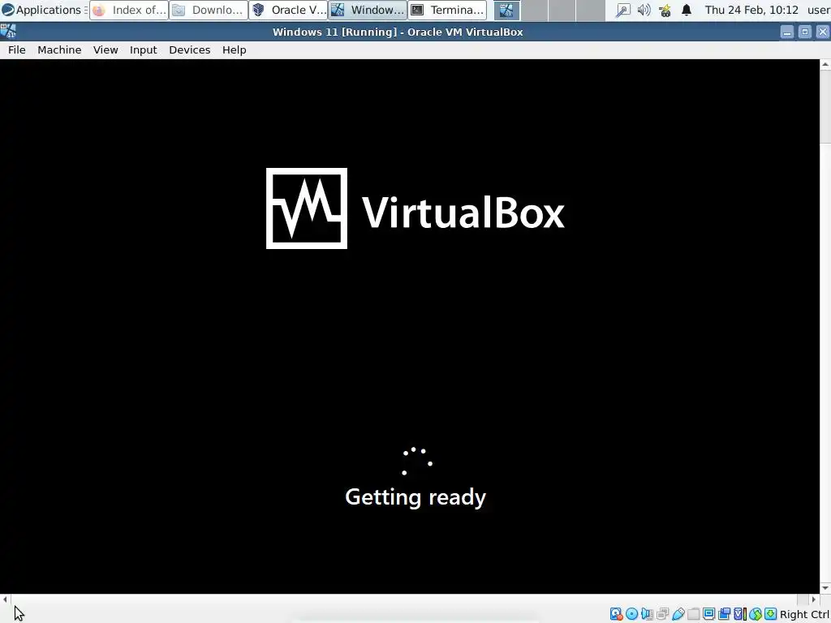Screen dimensions: 831x623
Task: Close the Windows 11 VM window
Action: pyautogui.click(x=823, y=32)
